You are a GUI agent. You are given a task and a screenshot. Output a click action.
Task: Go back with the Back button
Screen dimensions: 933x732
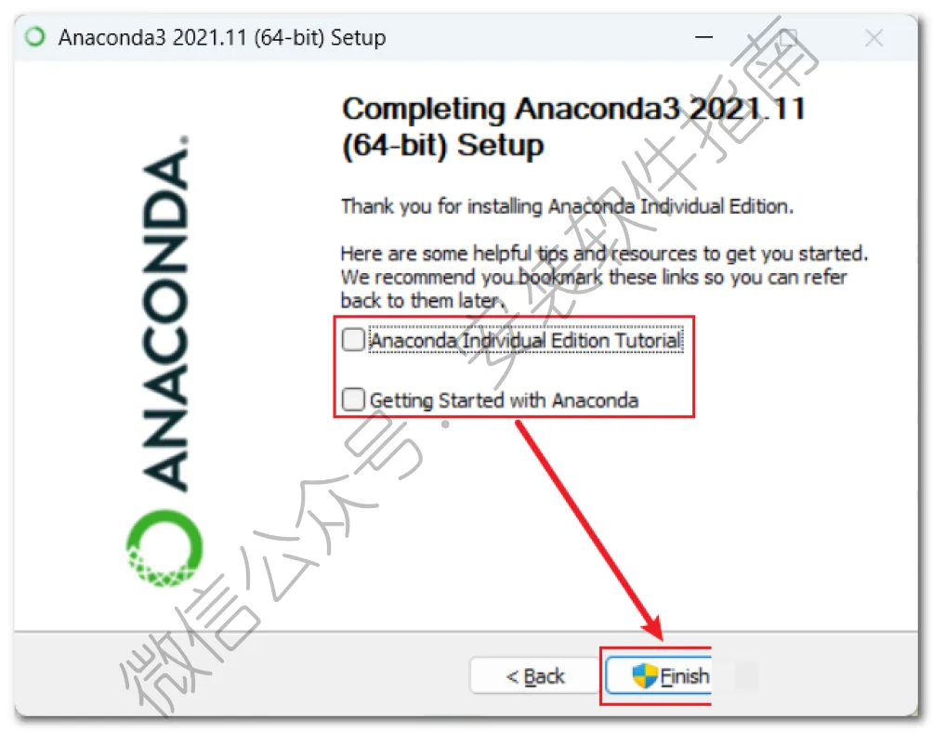coord(535,676)
